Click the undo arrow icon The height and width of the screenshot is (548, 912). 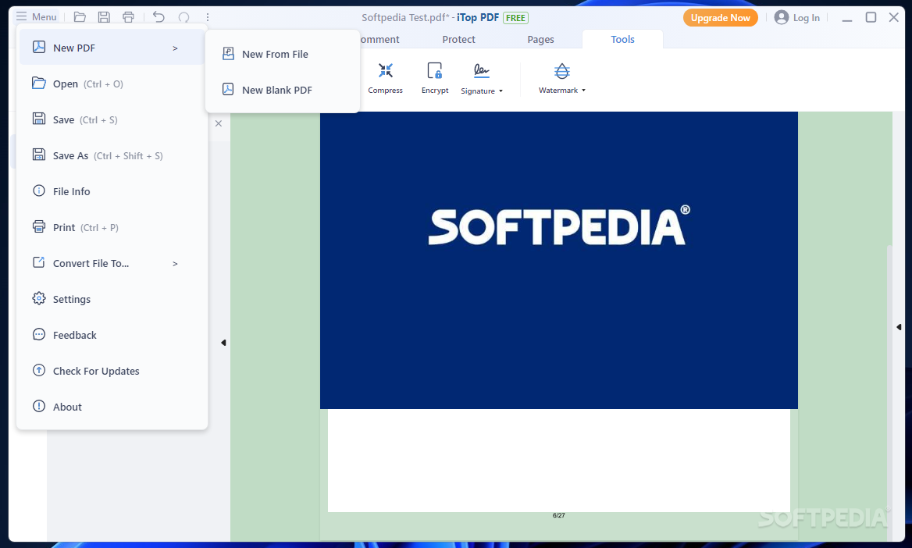(x=159, y=17)
